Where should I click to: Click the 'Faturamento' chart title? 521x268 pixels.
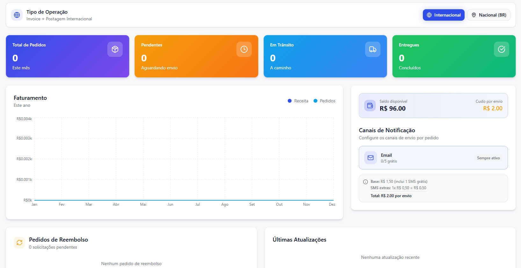click(30, 98)
